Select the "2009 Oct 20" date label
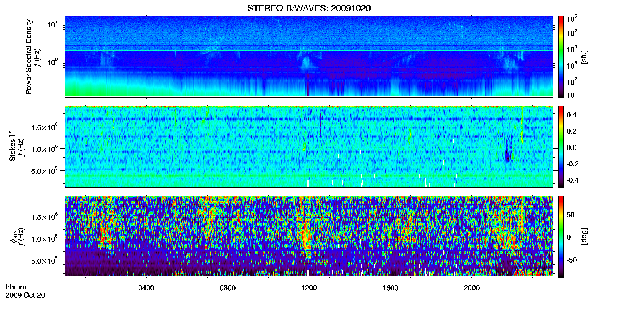The width and height of the screenshot is (618, 318). [x=25, y=295]
